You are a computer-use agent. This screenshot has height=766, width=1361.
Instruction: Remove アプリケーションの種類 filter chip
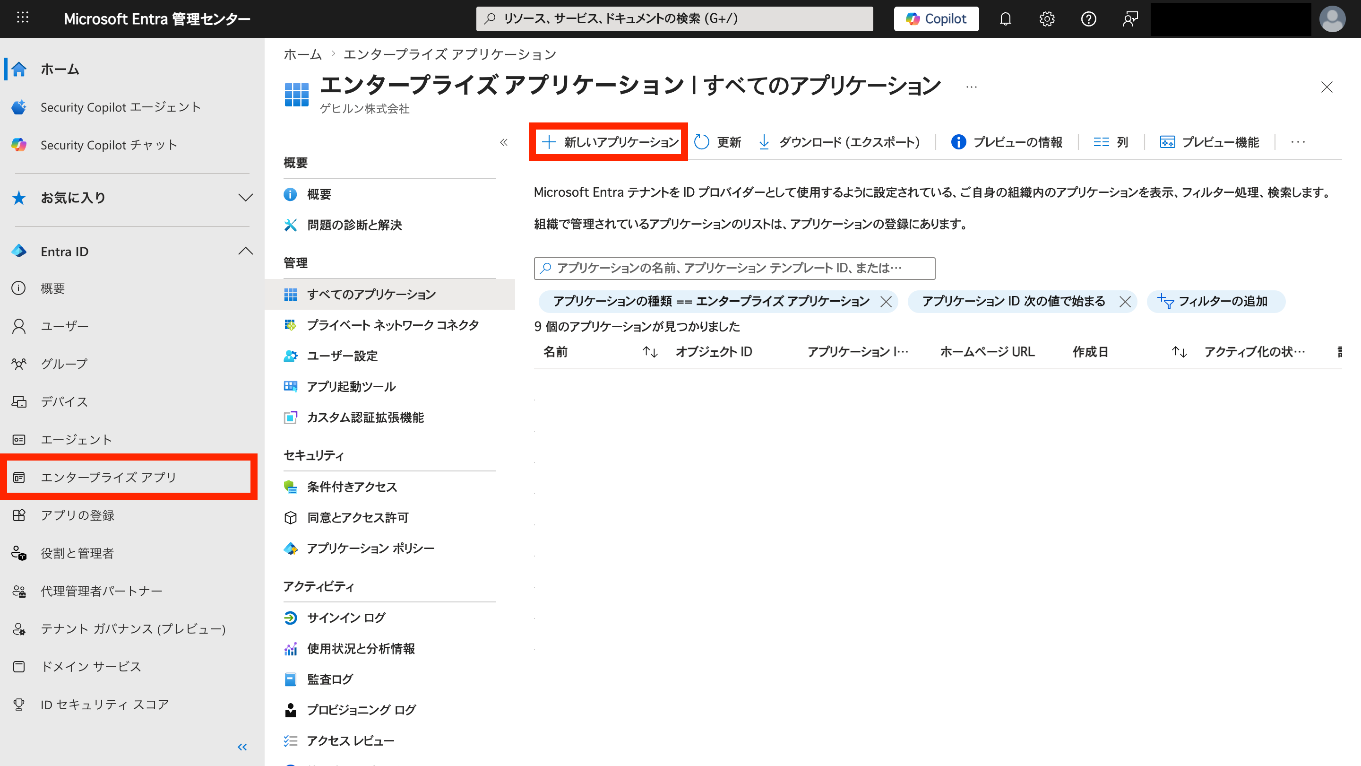click(886, 302)
